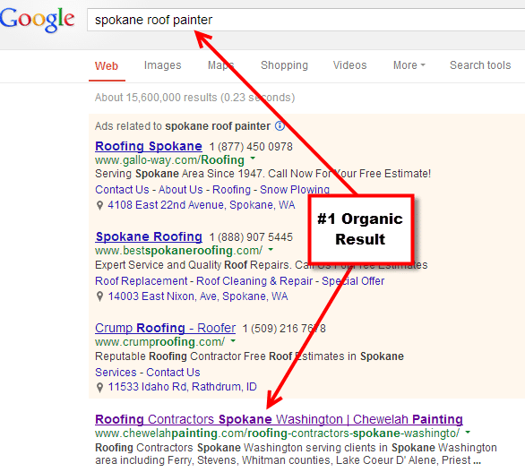Click 'Reputable Roofing Contractor Free Roof' description
Screen dimensions: 525x472
click(x=249, y=356)
